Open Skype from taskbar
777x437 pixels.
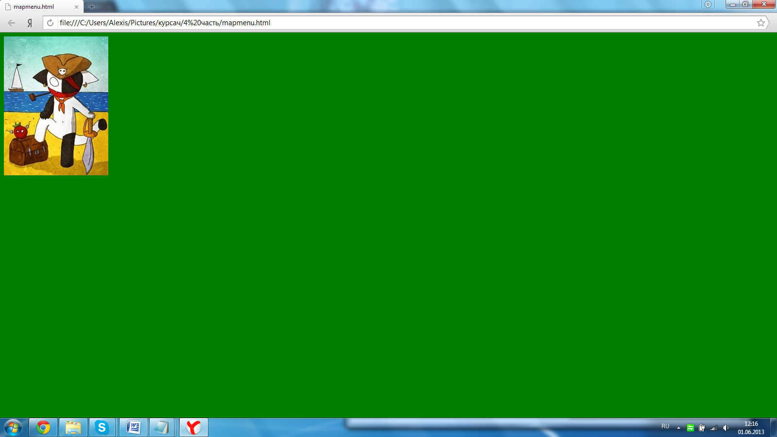click(102, 427)
